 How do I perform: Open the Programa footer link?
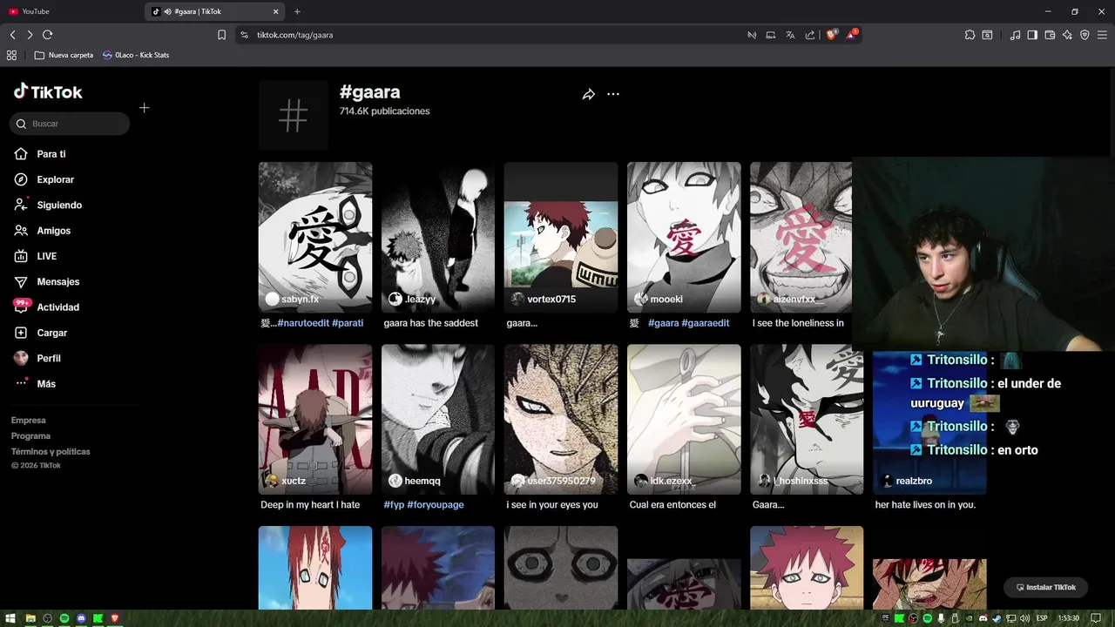point(30,436)
